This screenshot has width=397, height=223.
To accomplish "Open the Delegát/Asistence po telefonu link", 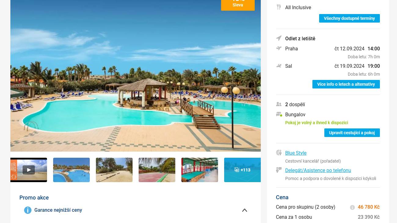I will click(x=318, y=170).
